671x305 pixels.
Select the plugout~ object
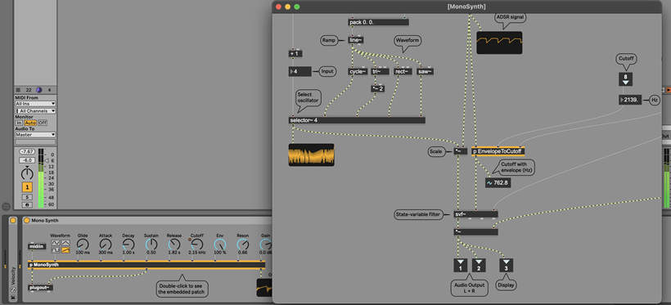(41, 288)
